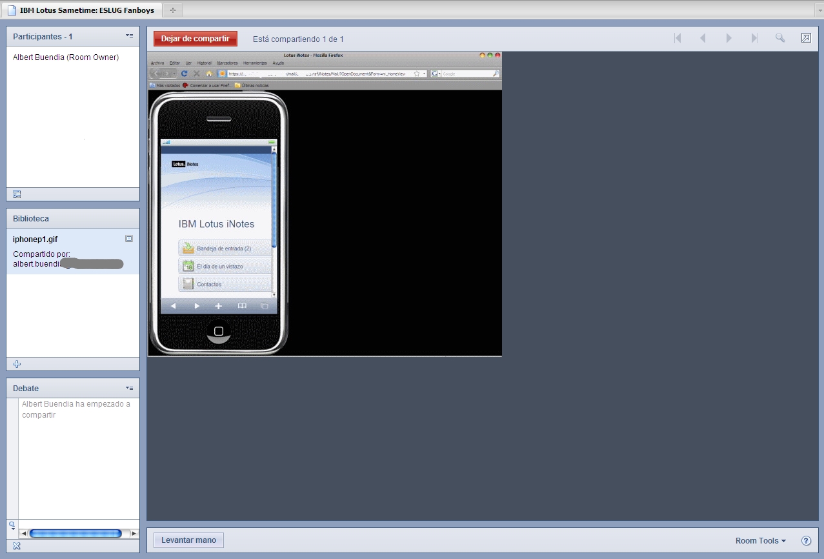Open Marcadores menu in shared Firefox
824x559 pixels.
227,63
